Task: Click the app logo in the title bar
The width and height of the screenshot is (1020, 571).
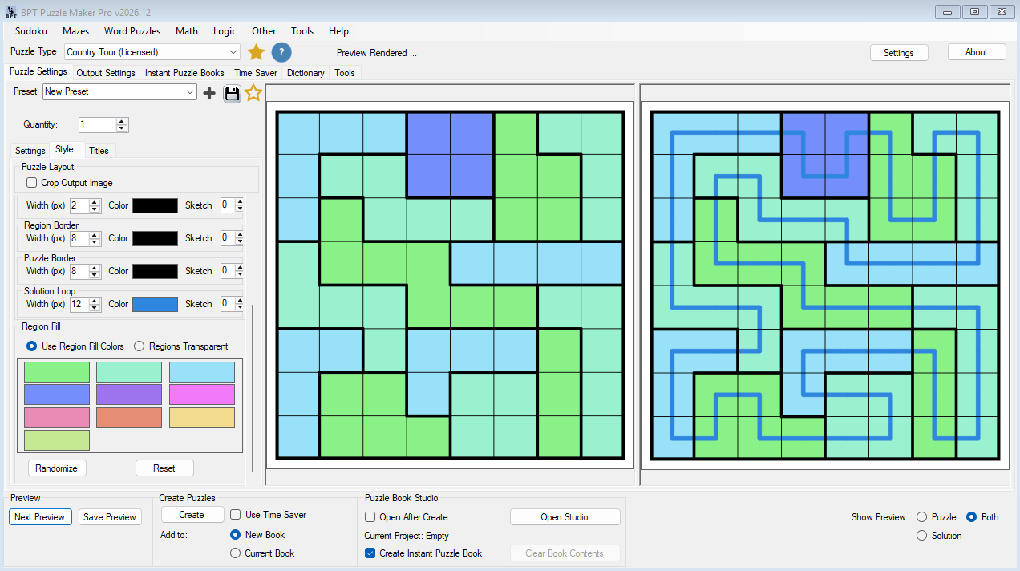Action: [11, 12]
